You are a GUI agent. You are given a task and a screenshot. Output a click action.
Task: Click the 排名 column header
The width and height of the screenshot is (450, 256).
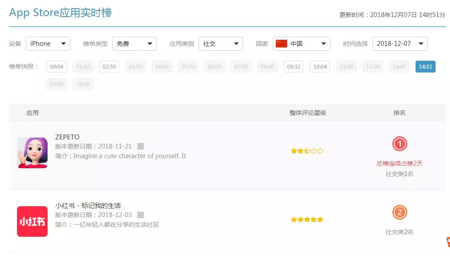[x=399, y=113]
